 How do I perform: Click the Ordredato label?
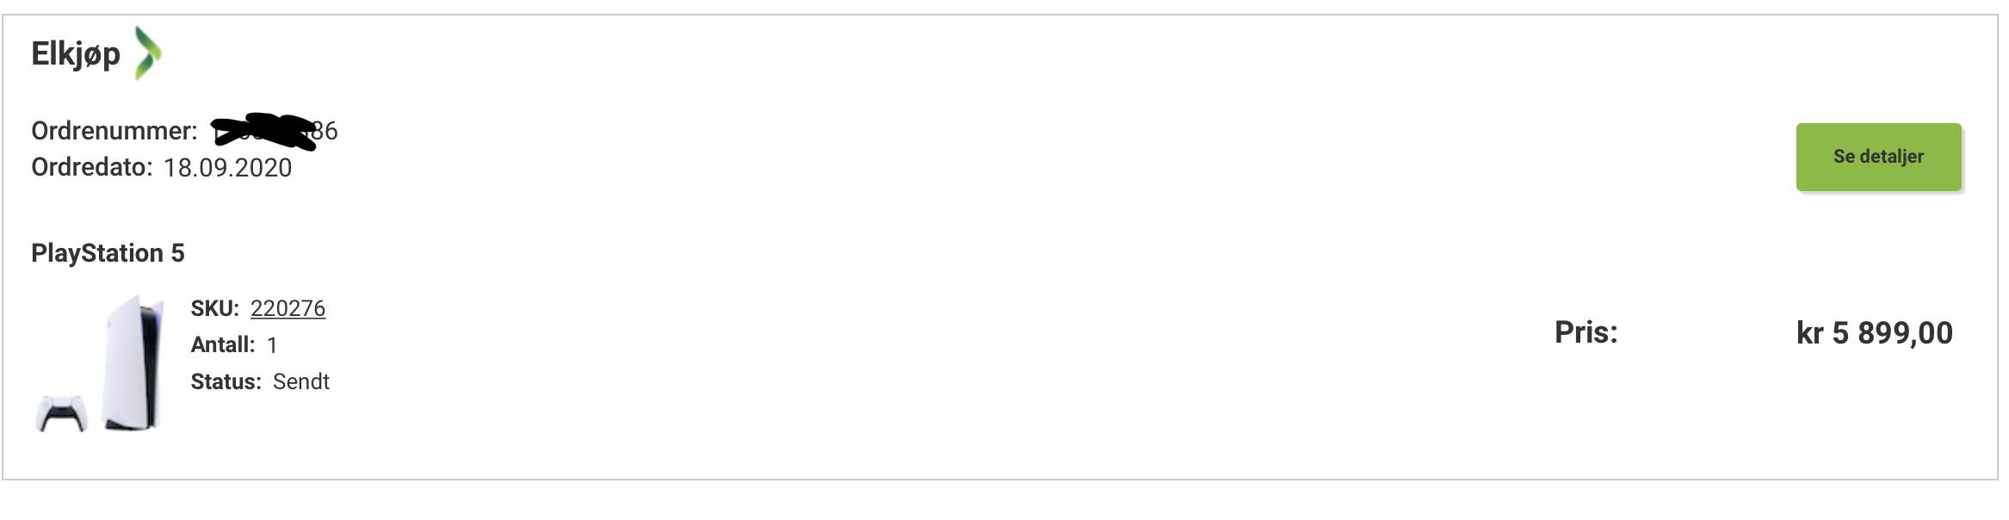[91, 167]
